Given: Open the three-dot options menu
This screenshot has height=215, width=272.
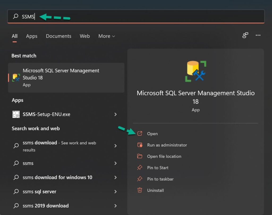Looking at the screenshot, I should pos(258,35).
